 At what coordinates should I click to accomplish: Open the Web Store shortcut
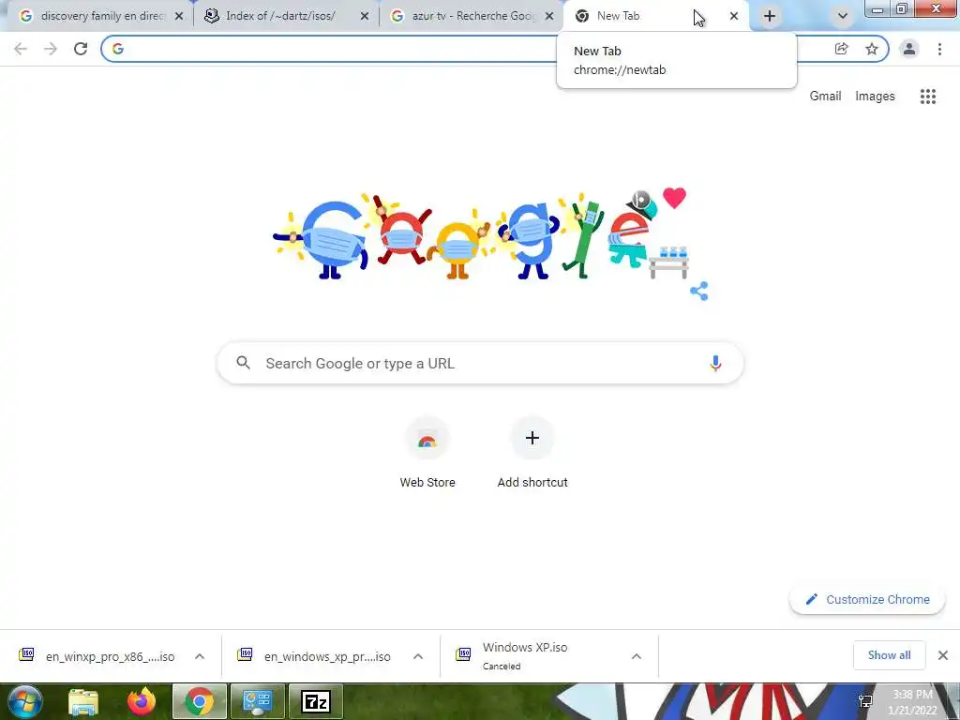pos(427,453)
